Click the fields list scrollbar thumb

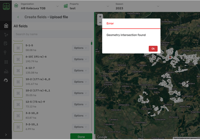click(x=92, y=43)
